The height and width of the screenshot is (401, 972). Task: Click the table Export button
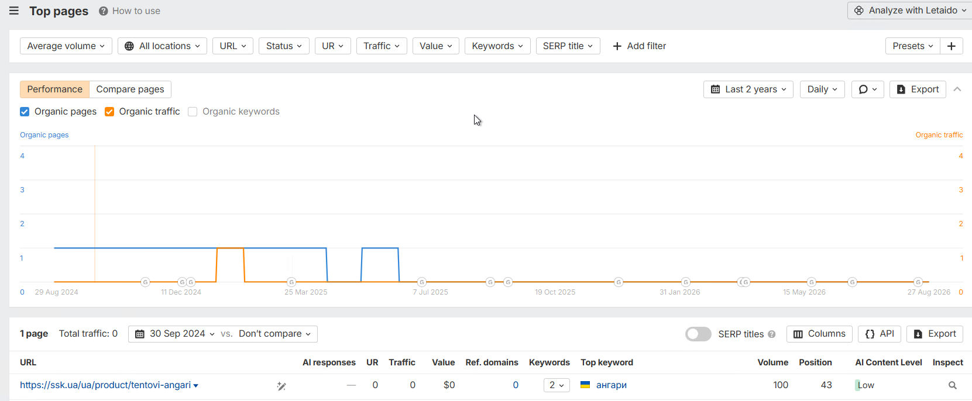(x=935, y=334)
